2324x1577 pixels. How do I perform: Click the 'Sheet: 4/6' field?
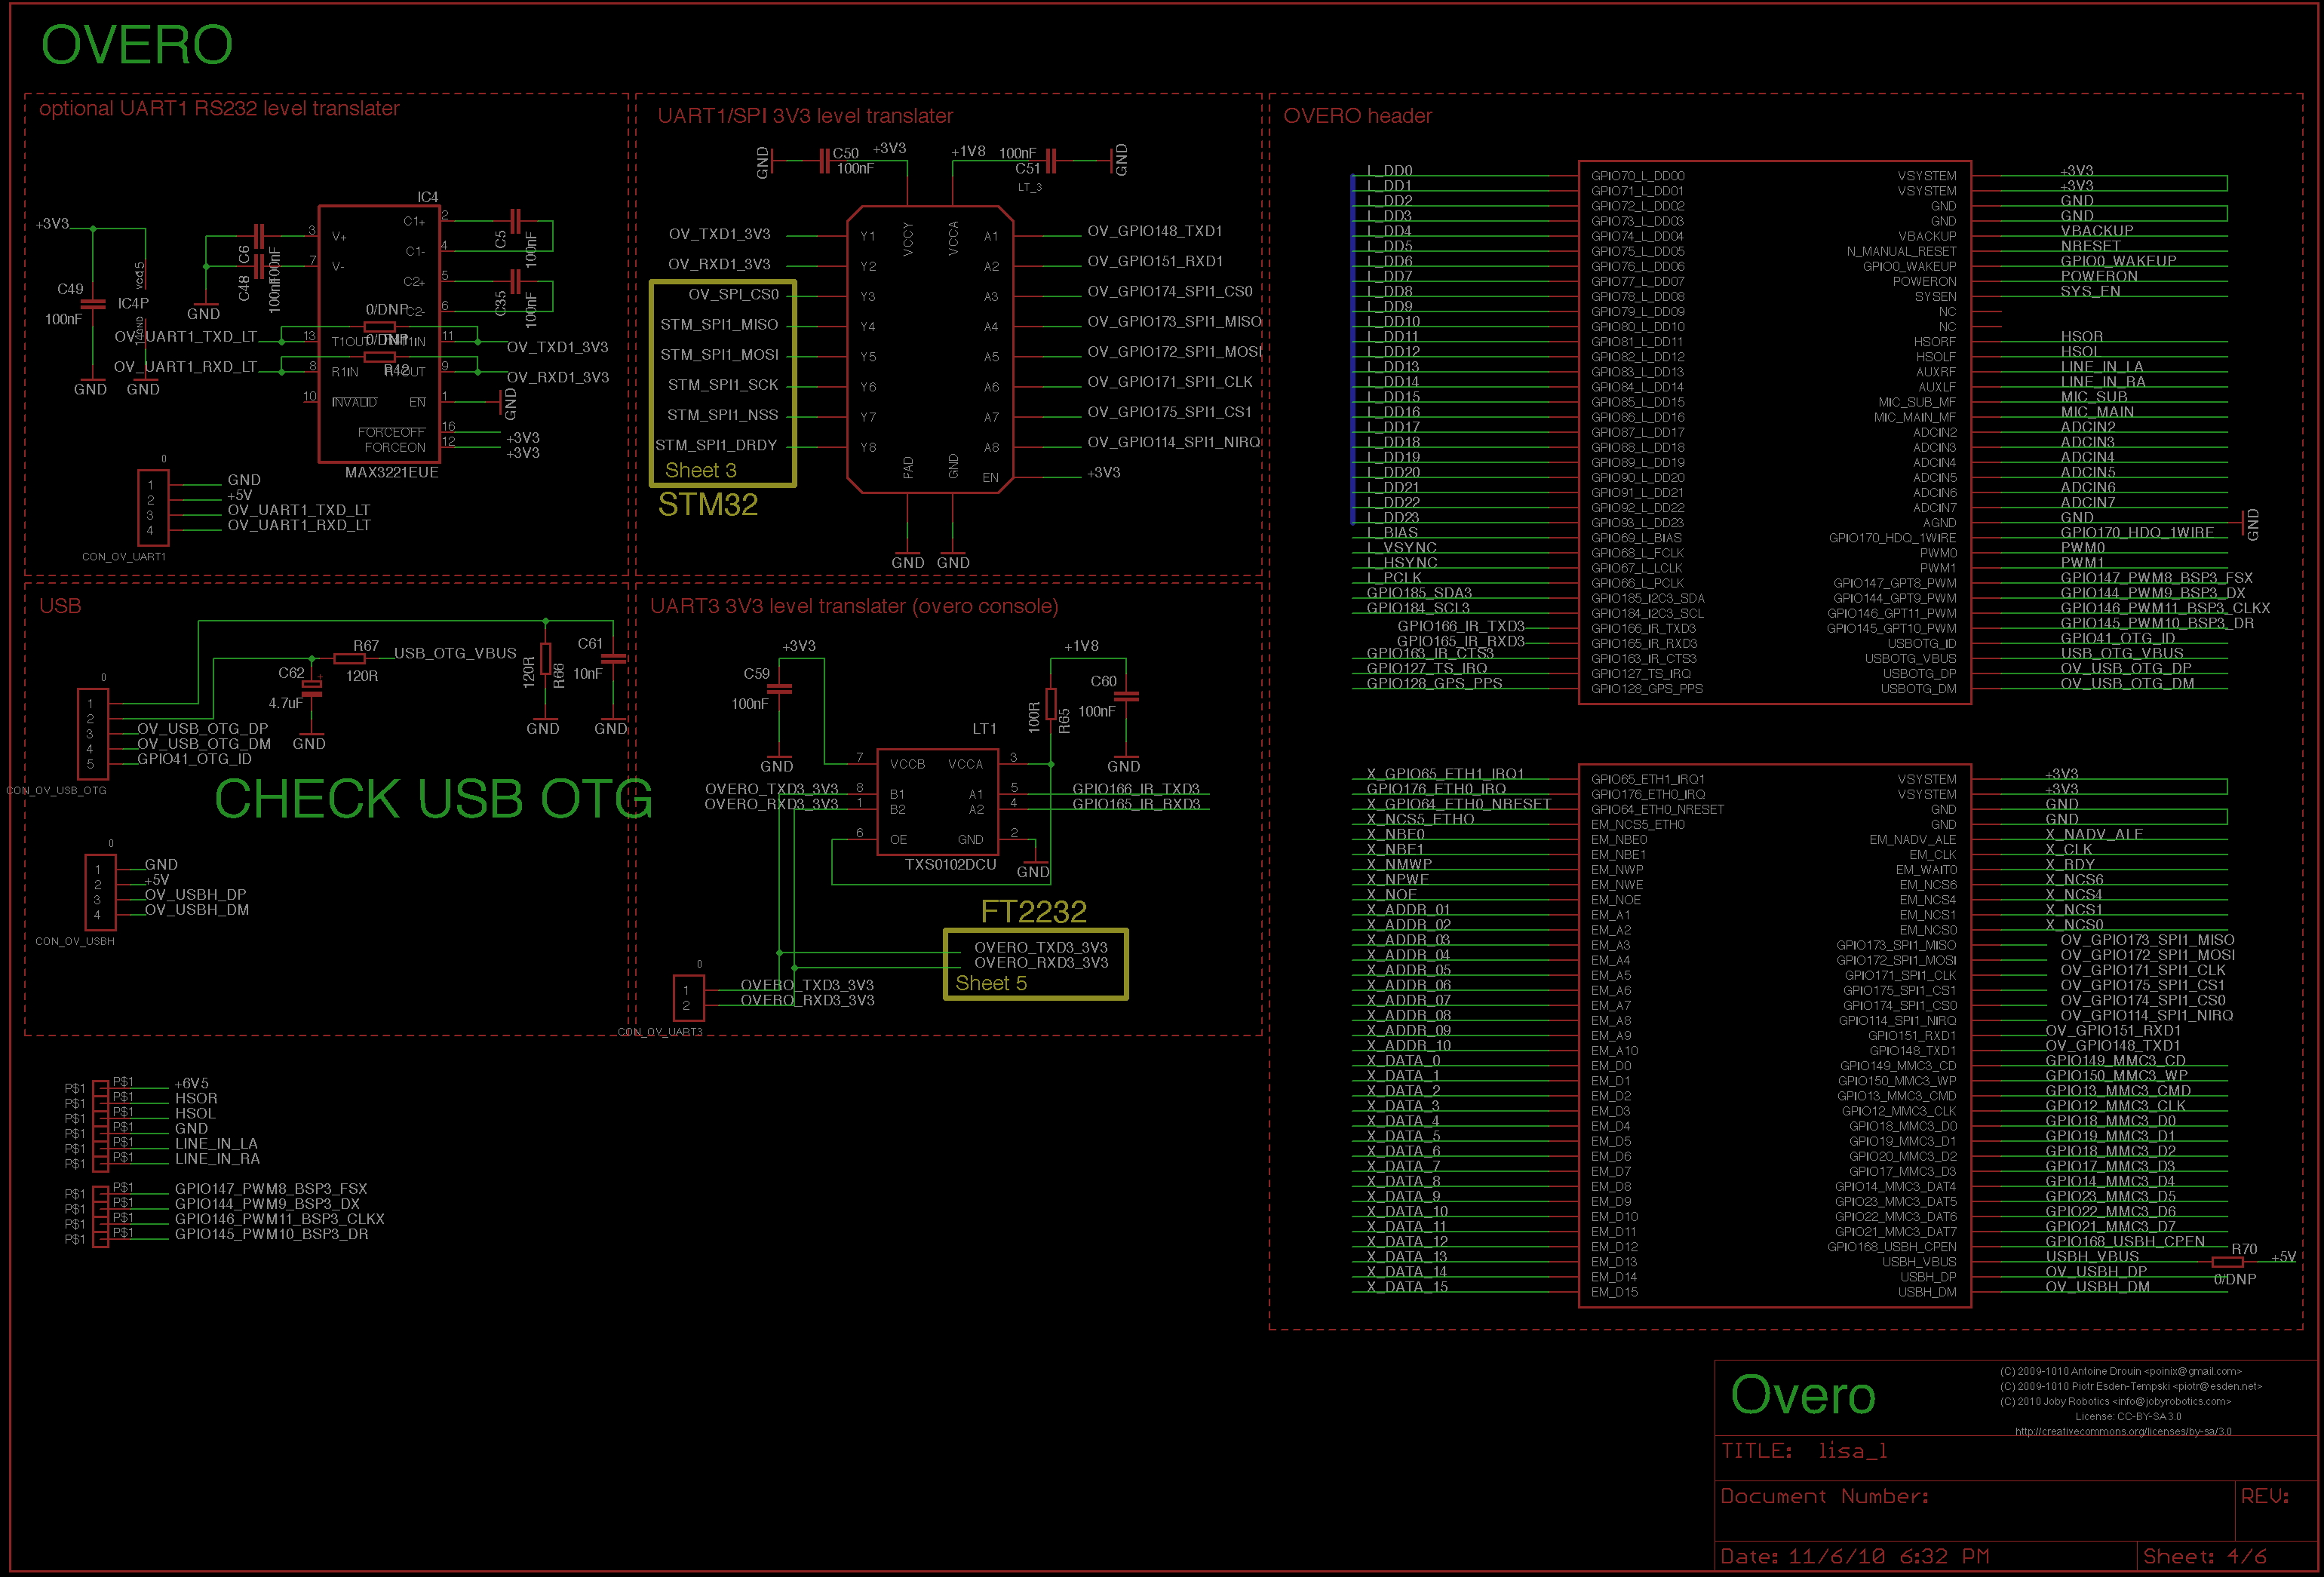(x=2205, y=1557)
